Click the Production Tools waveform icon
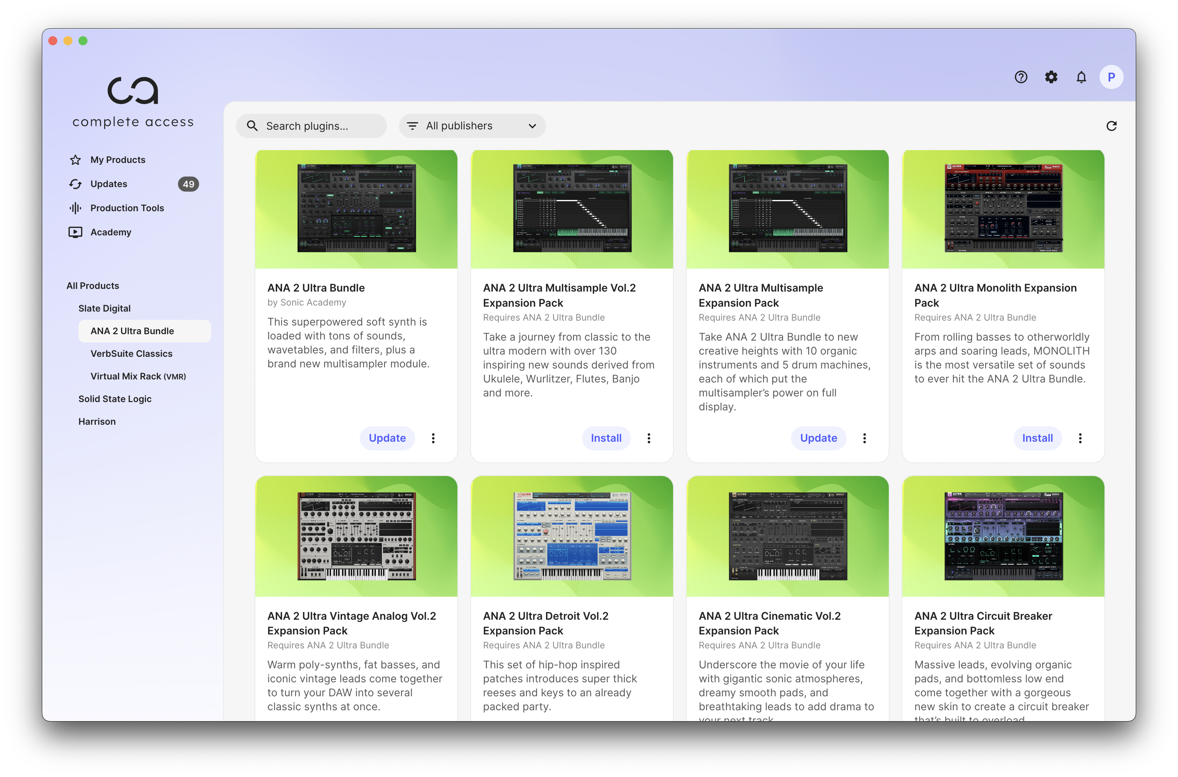This screenshot has height=777, width=1178. [75, 208]
